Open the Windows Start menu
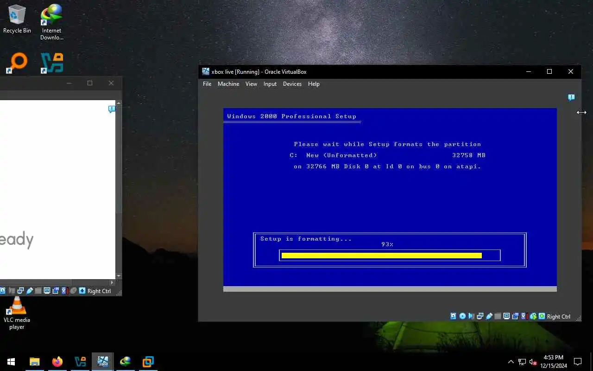Viewport: 593px width, 371px height. [11, 362]
